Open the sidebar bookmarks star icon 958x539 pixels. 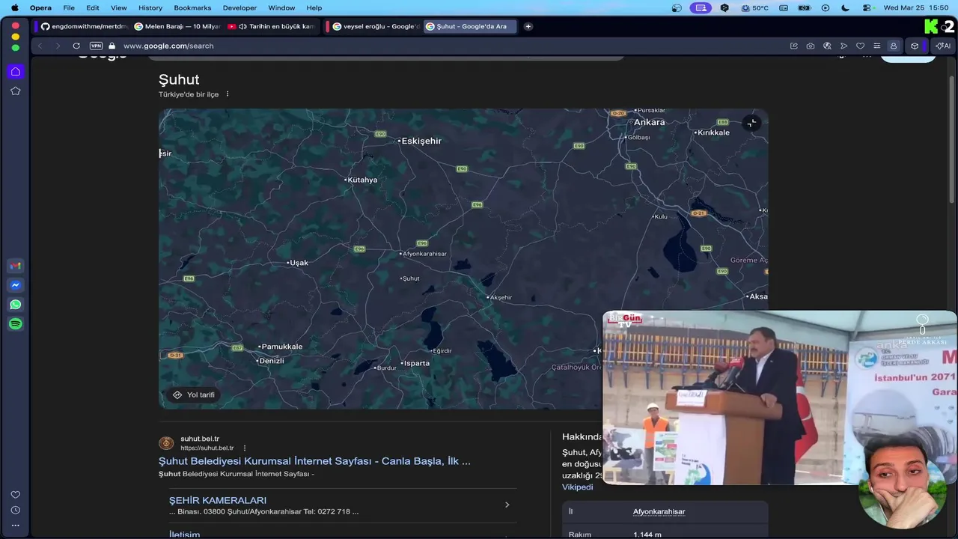pyautogui.click(x=15, y=91)
